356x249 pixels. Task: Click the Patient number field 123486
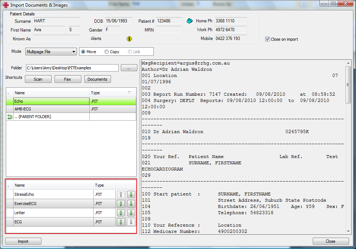[x=169, y=21]
